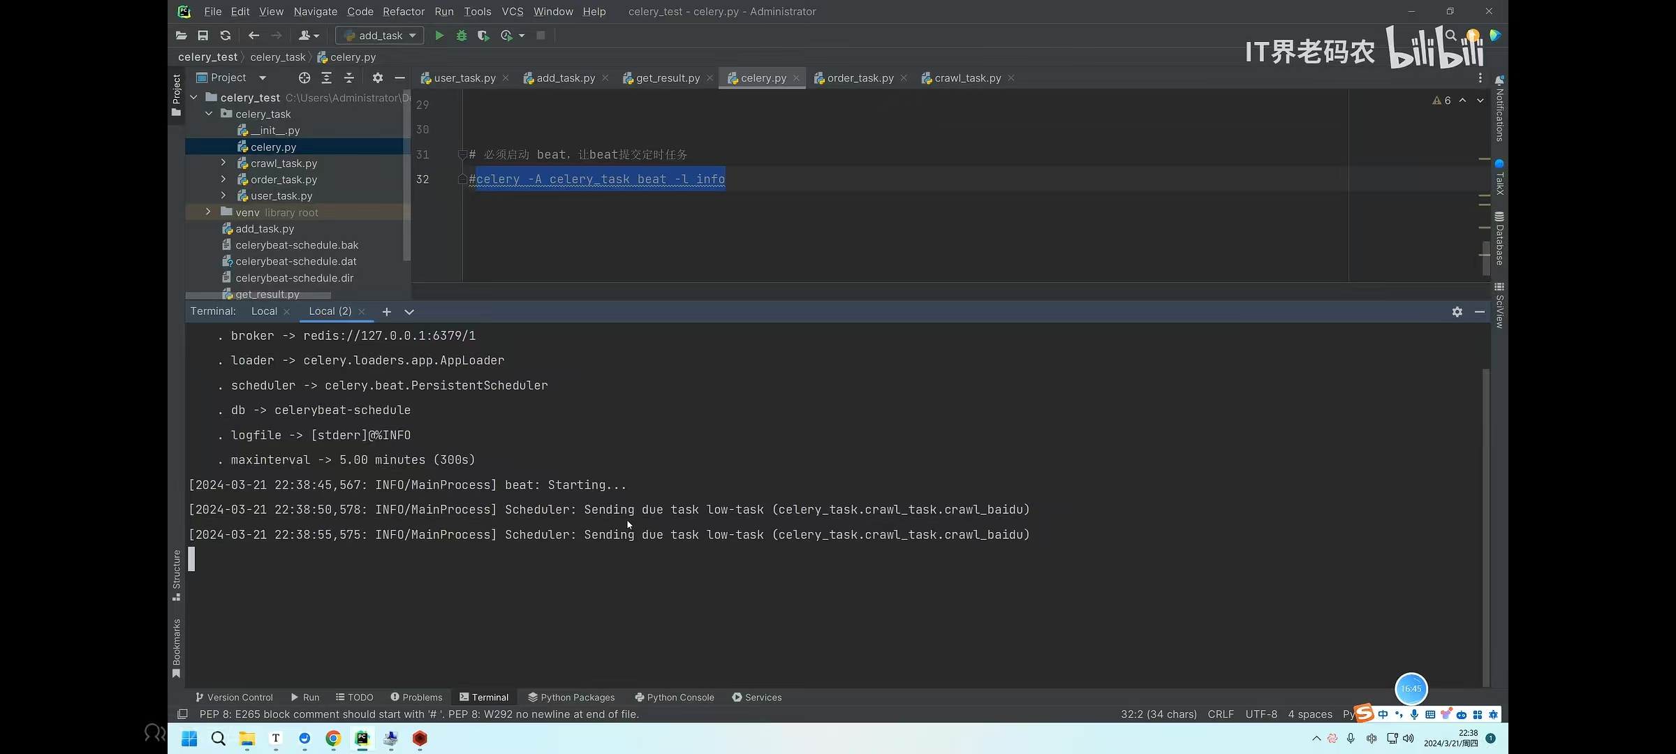Click the CRLF line separator in status bar

coord(1220,714)
